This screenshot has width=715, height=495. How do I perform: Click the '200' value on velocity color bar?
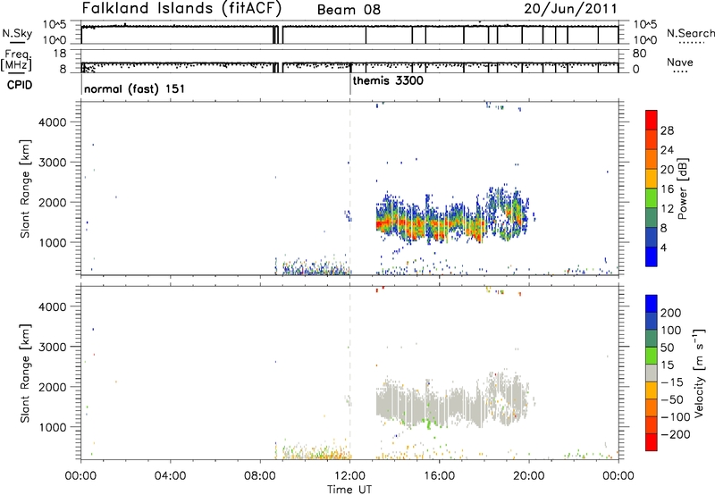pos(671,313)
